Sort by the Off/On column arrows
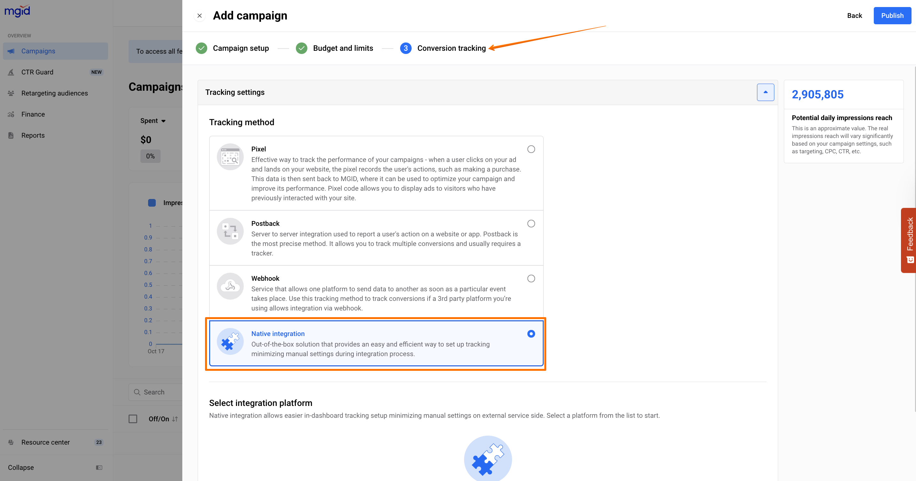 click(x=175, y=419)
